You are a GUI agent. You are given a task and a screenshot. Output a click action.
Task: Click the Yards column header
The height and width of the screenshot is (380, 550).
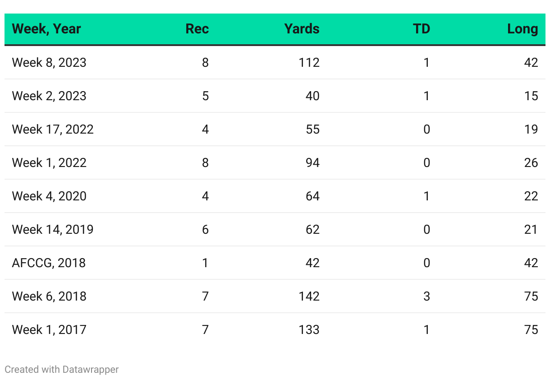click(302, 29)
